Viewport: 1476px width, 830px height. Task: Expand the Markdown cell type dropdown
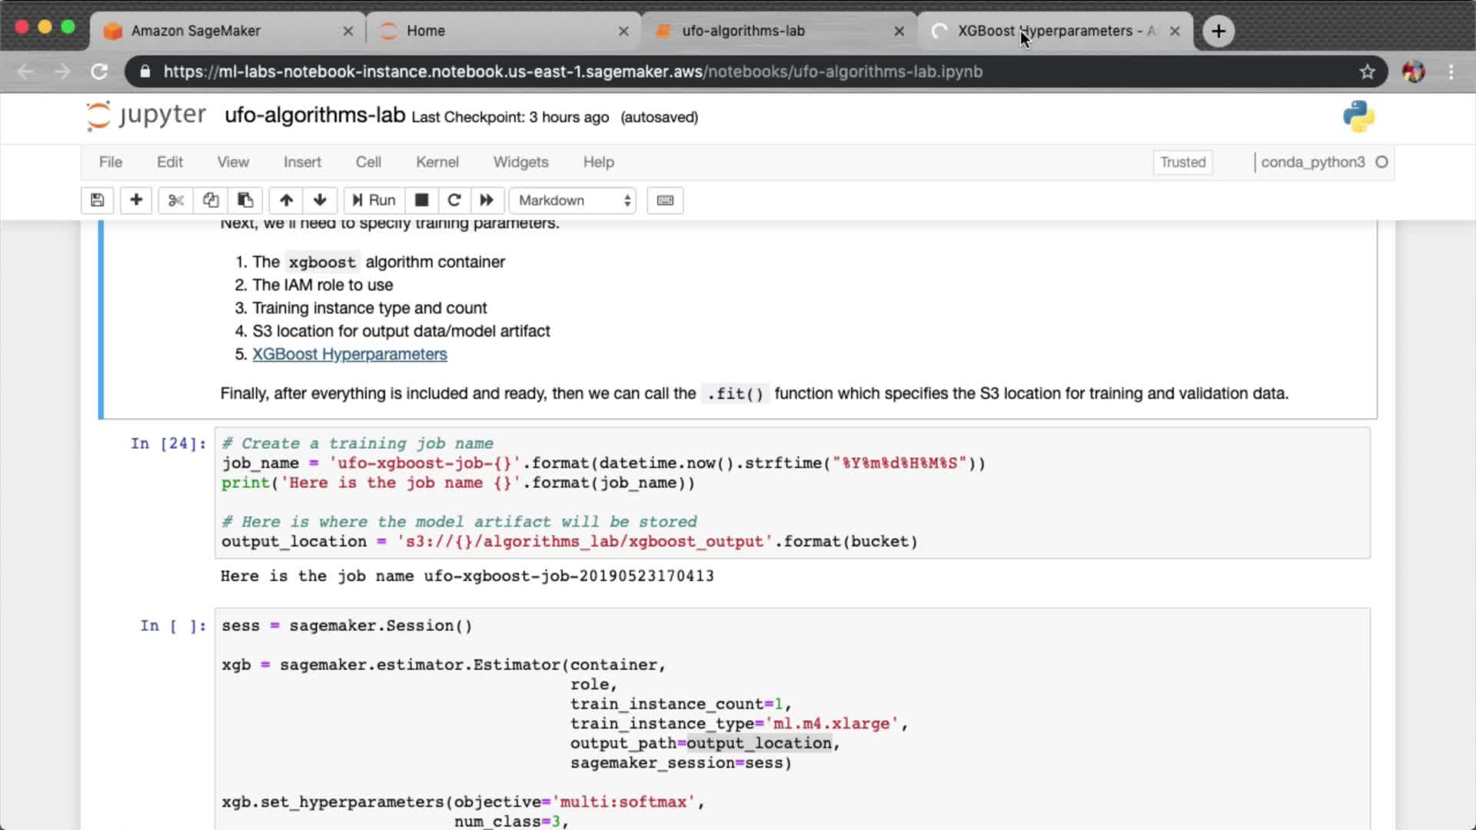click(573, 201)
